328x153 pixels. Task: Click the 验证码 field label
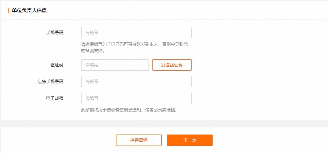(57, 65)
